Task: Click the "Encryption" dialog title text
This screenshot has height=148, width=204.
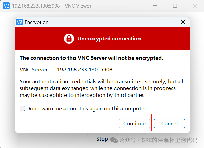Action: (36, 22)
